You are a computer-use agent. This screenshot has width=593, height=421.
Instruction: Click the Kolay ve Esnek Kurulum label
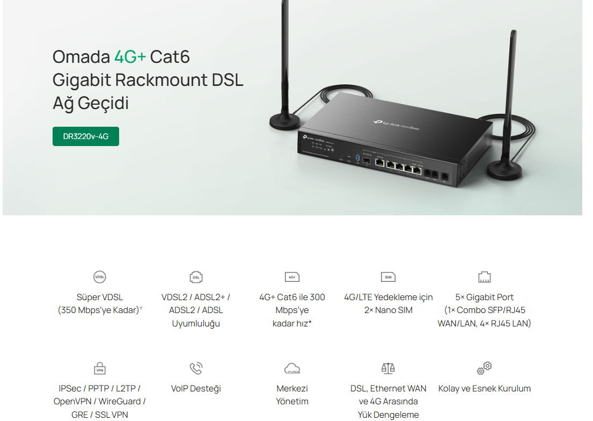[485, 388]
